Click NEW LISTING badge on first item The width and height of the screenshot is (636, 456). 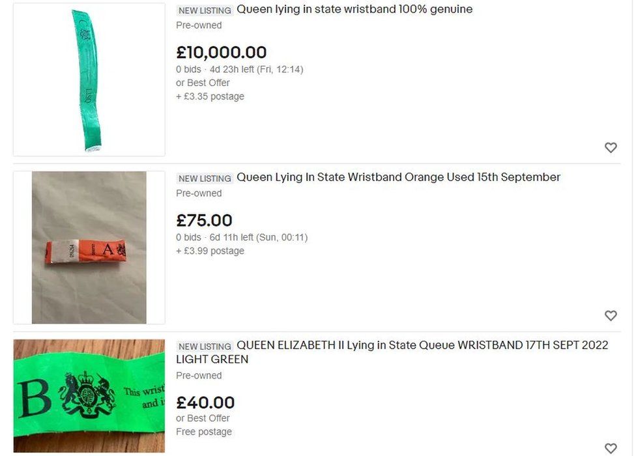tap(205, 10)
